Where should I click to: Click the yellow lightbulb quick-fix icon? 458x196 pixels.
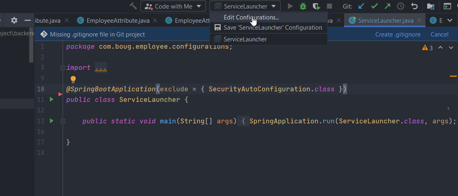(x=73, y=79)
